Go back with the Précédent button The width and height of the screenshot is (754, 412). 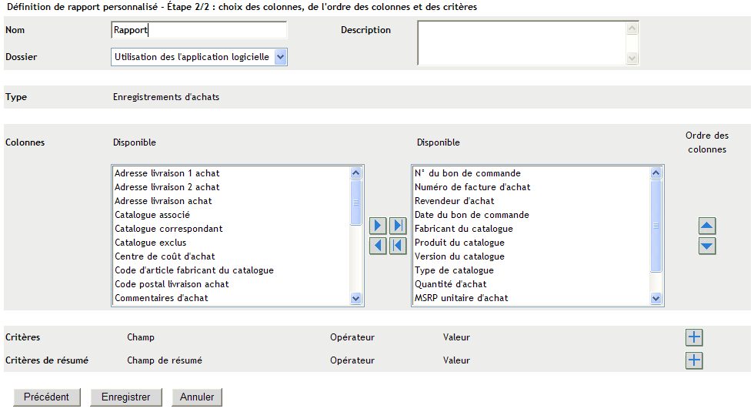point(47,397)
